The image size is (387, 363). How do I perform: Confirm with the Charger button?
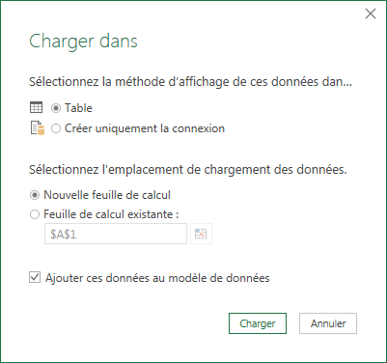258,323
